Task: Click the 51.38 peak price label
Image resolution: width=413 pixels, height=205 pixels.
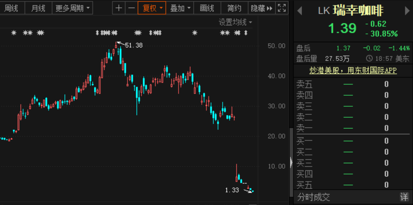Action: coord(134,45)
